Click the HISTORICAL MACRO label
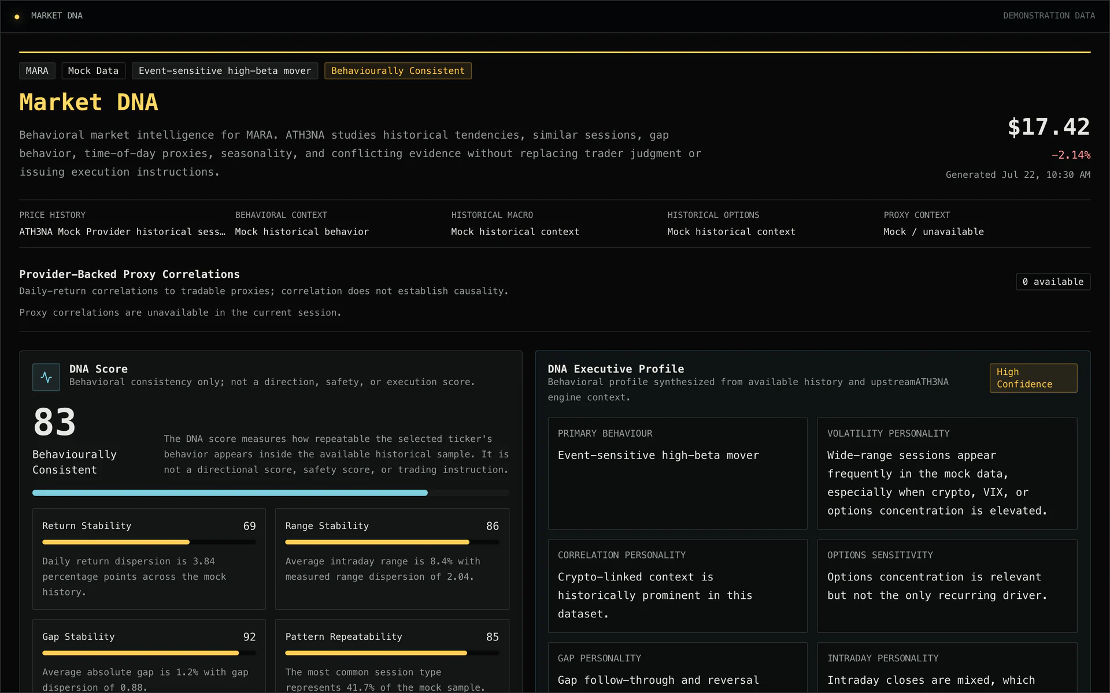The height and width of the screenshot is (693, 1110). point(492,215)
